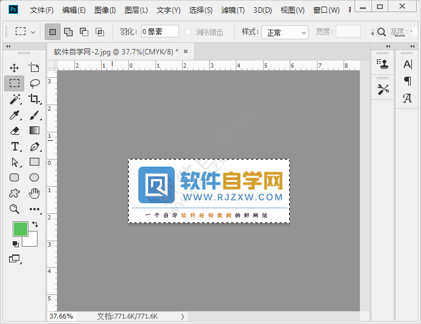Open the tool presets wrench panel icon
This screenshot has height=324, width=421.
(x=383, y=89)
